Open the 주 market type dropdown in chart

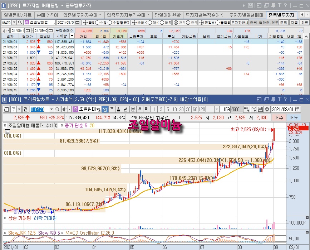click(19, 109)
